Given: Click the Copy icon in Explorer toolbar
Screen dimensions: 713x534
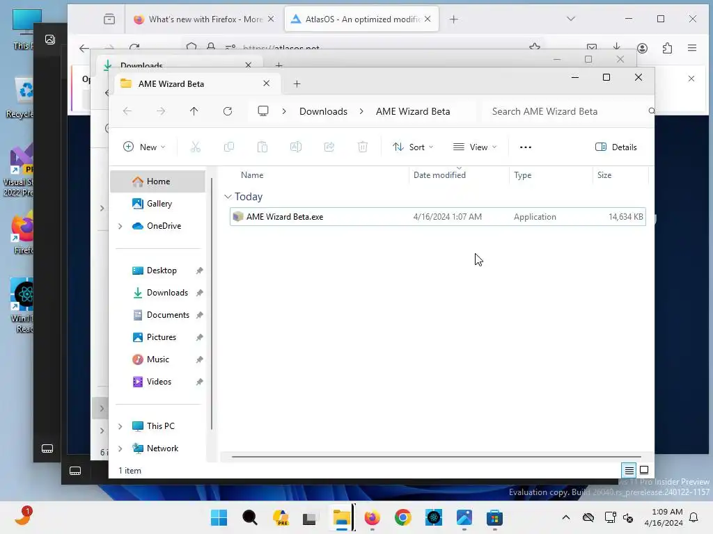Looking at the screenshot, I should pyautogui.click(x=229, y=147).
